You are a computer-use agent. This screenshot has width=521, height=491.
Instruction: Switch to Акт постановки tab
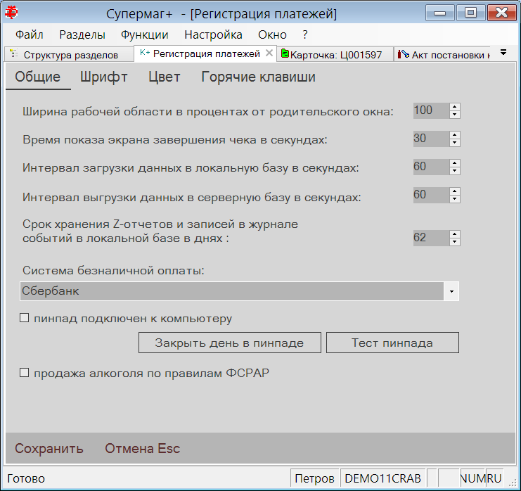tap(442, 55)
